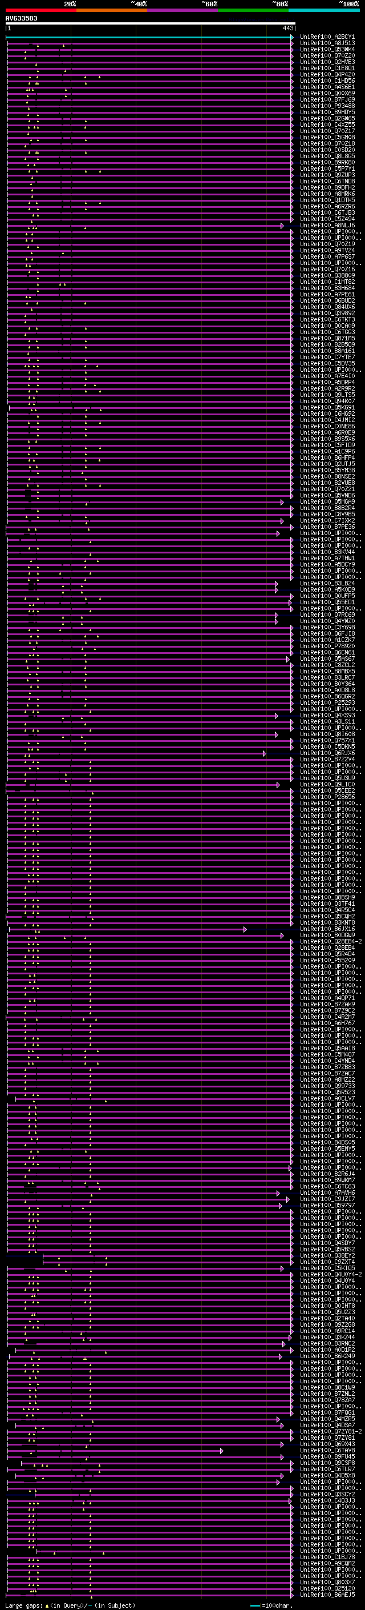Click the cyan alignment bar for UniRef100_A2BCY1
Image resolution: width=365 pixels, height=1610 pixels.
(x=150, y=38)
